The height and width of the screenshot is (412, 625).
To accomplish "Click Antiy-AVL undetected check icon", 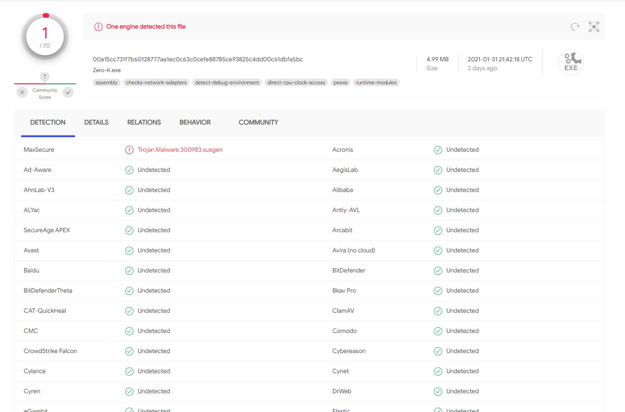I will 438,210.
